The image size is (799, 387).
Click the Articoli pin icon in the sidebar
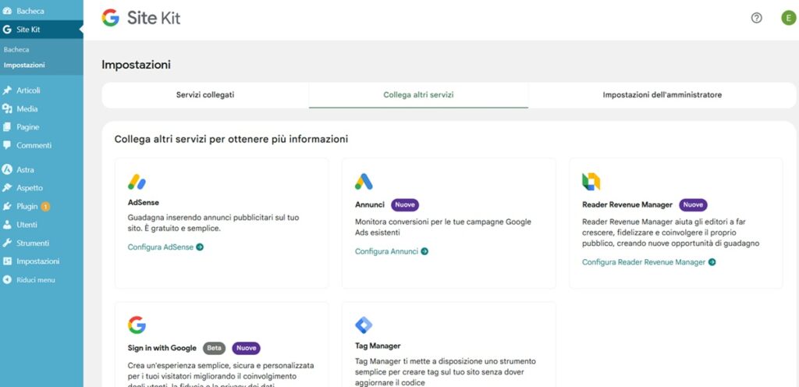tap(7, 91)
